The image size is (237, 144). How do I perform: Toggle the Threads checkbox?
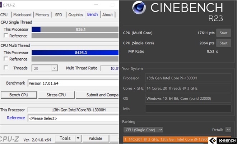point(6,68)
